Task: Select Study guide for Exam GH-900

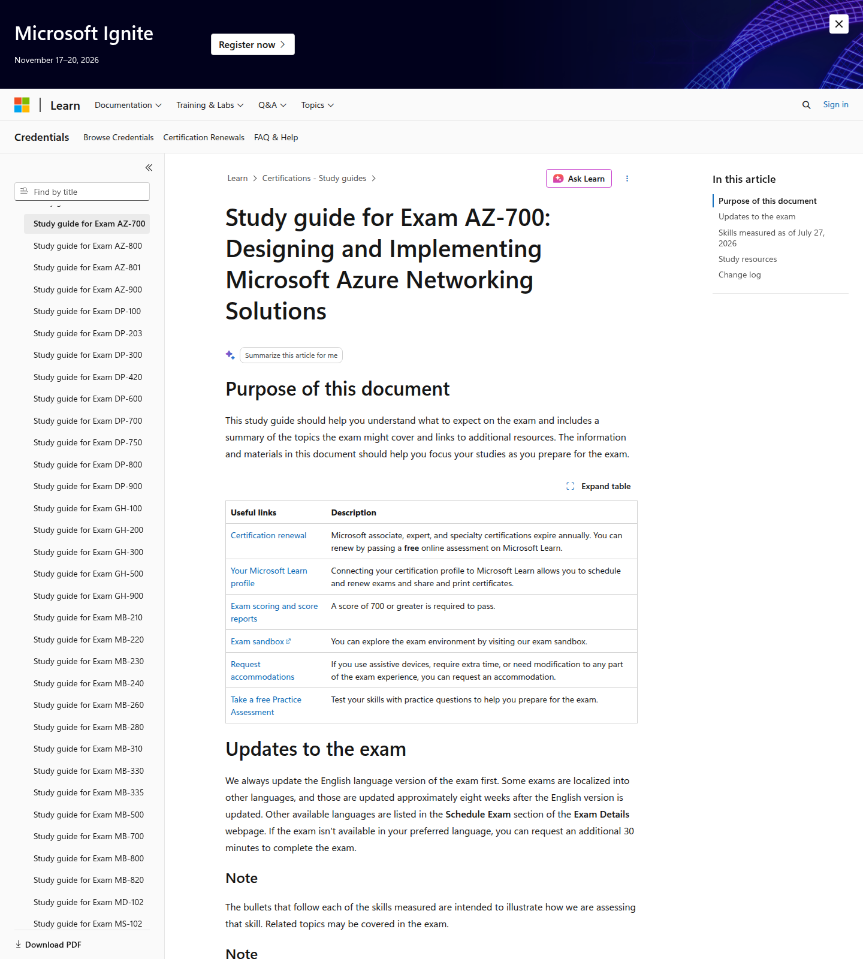Action: (x=88, y=596)
